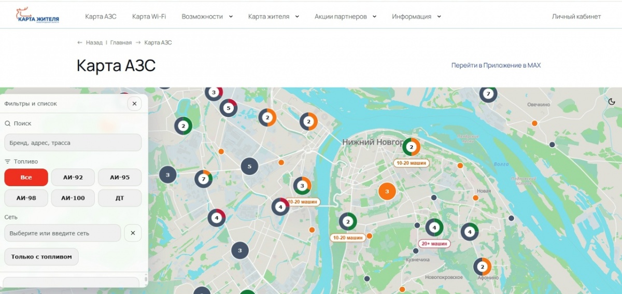Filter stations by АИ-98 fuel

tap(26, 198)
